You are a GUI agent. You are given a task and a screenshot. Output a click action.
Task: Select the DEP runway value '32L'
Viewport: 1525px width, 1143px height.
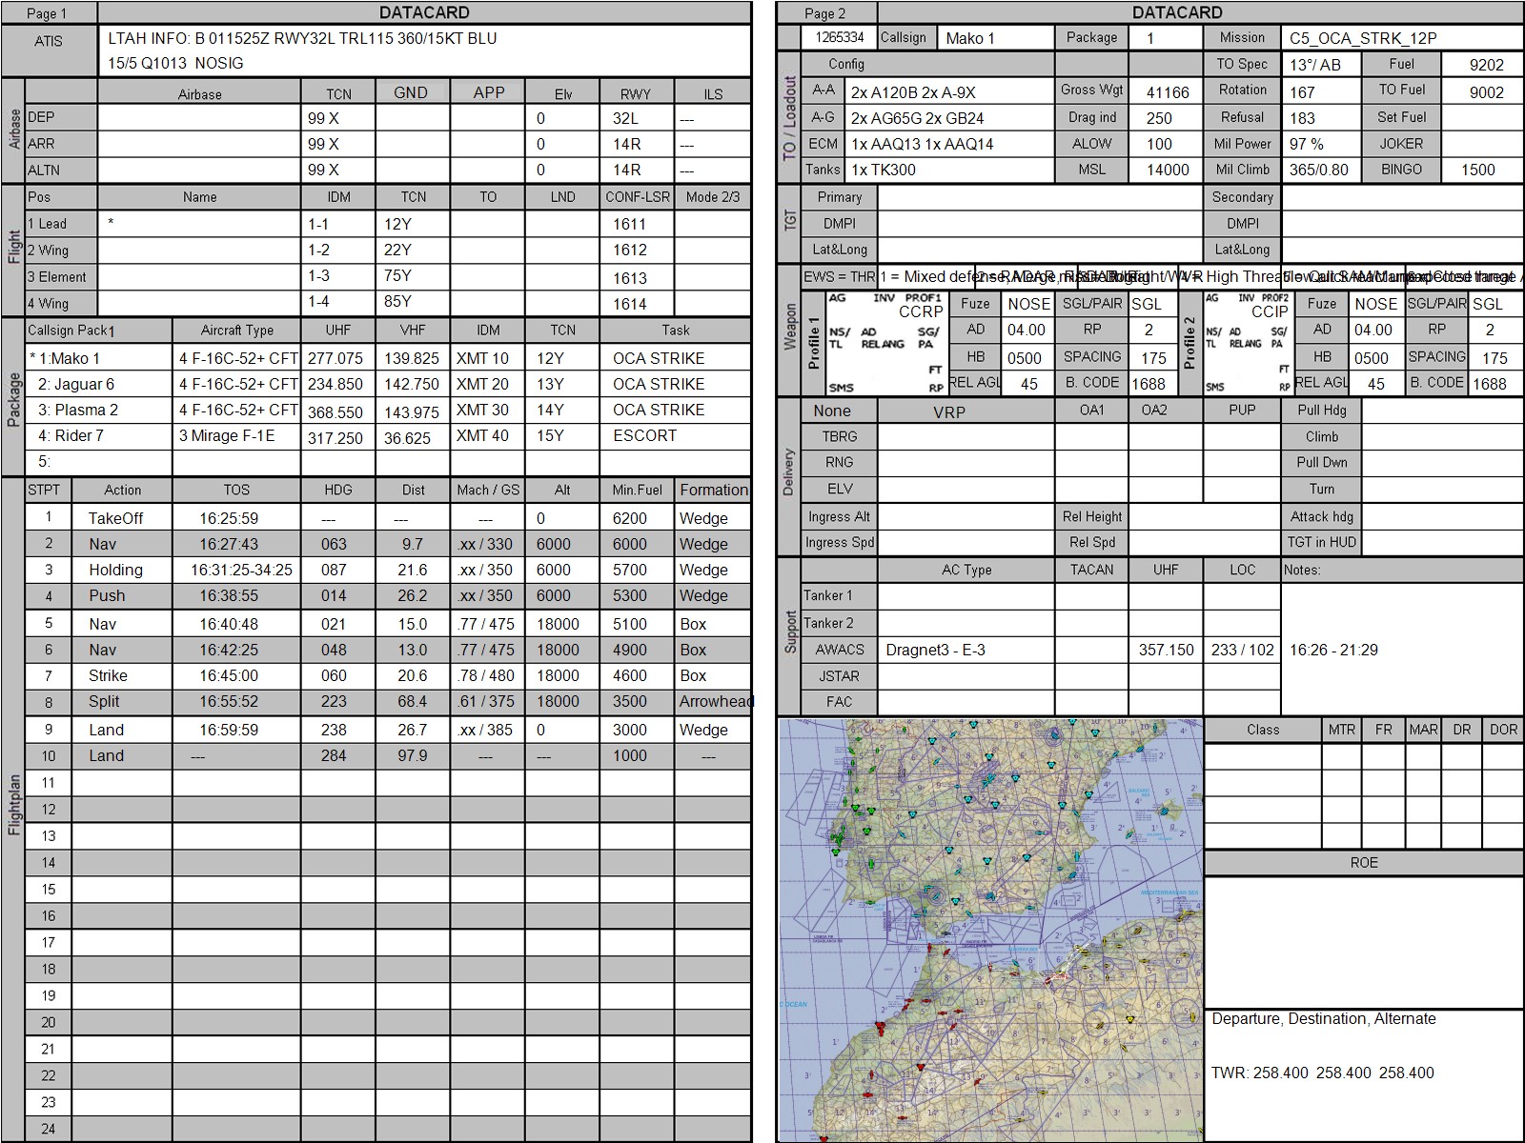626,118
